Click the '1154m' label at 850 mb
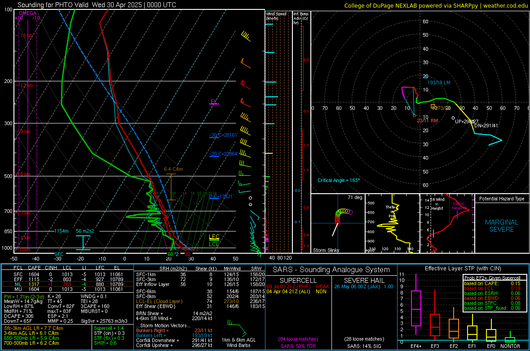This screenshot has height=351, width=530. click(61, 231)
